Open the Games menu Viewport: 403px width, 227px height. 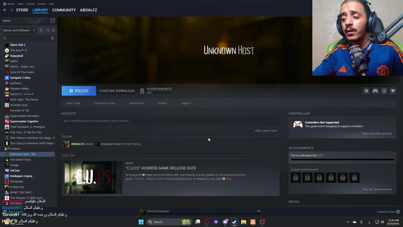[42, 4]
